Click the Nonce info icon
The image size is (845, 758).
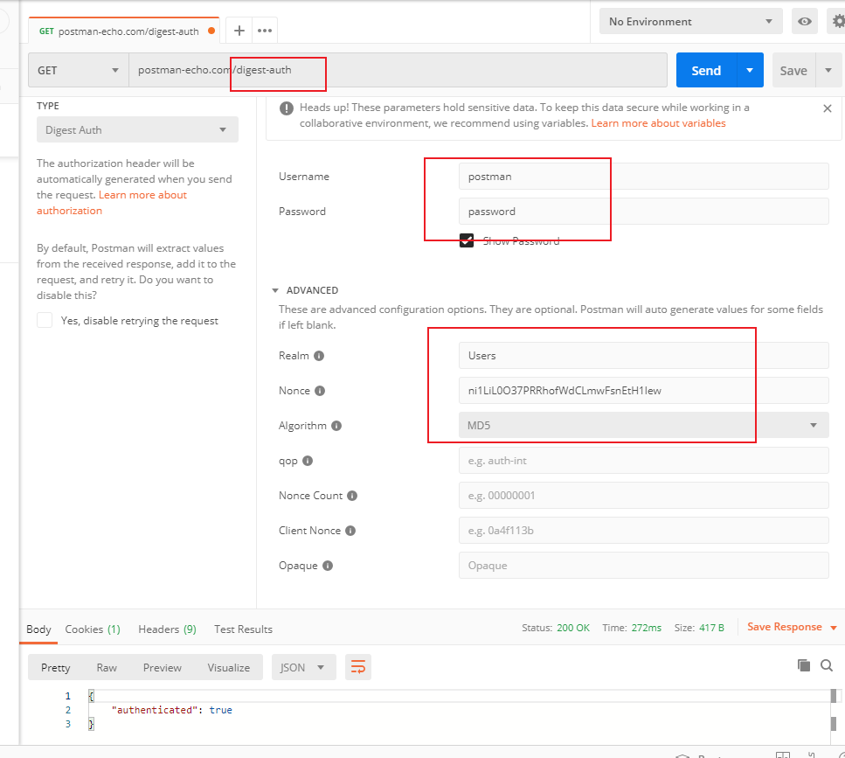click(320, 391)
